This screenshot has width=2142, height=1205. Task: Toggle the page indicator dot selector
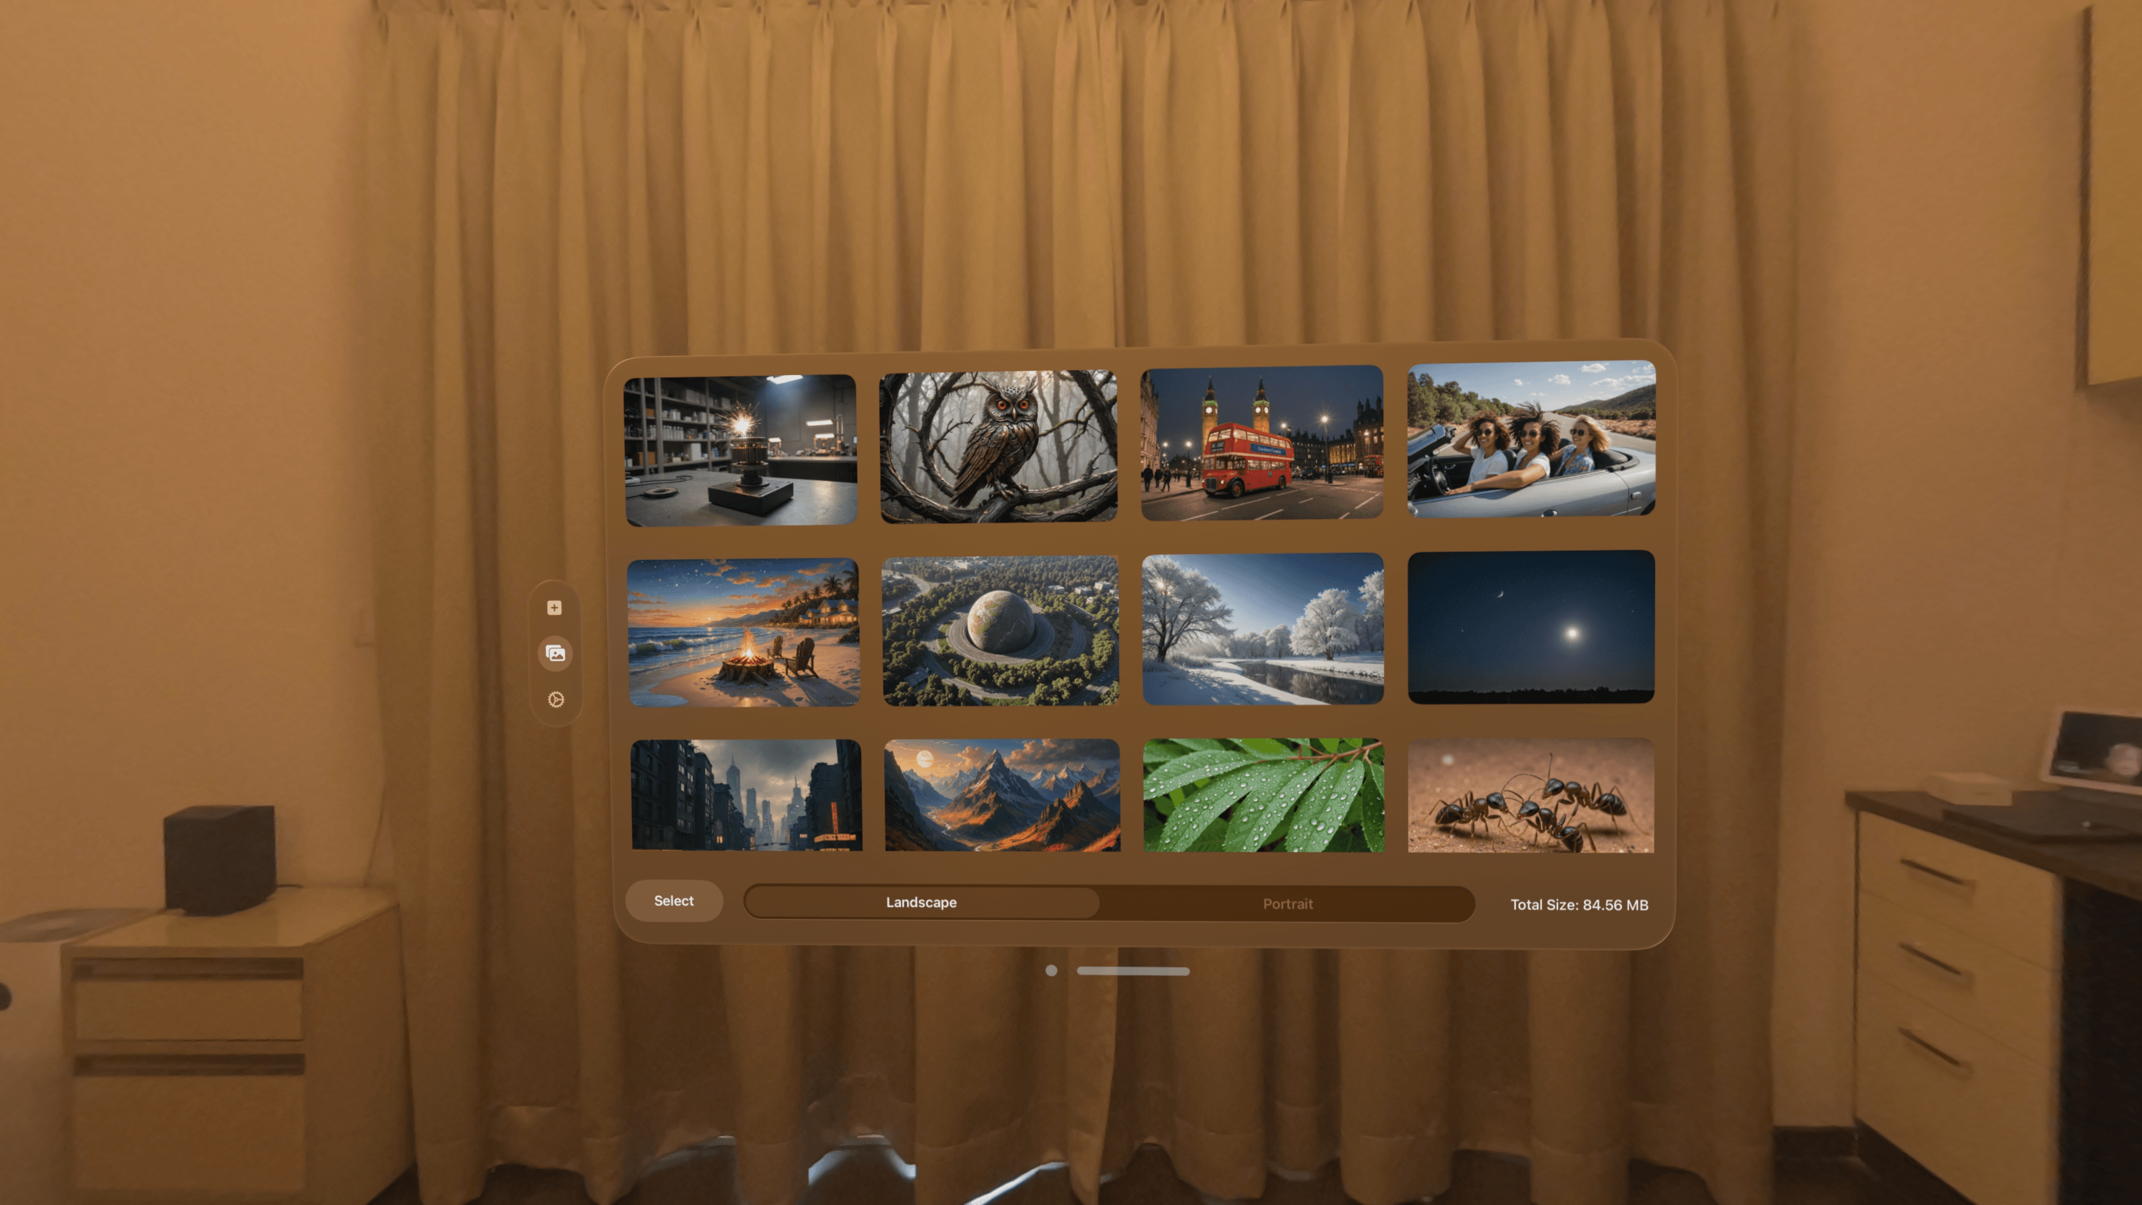point(1050,970)
